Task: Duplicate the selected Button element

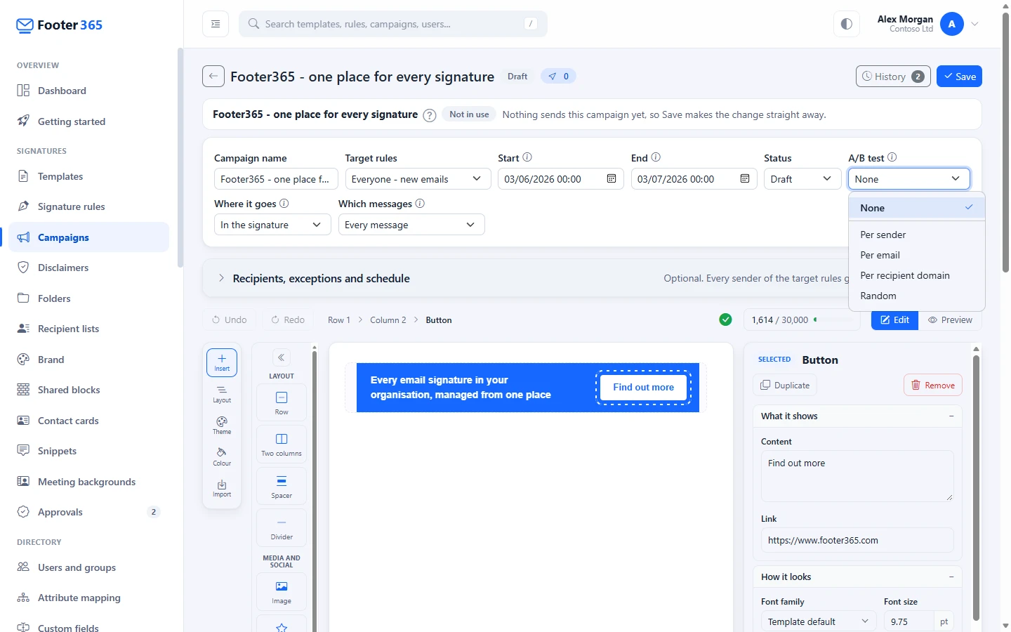Action: point(785,385)
